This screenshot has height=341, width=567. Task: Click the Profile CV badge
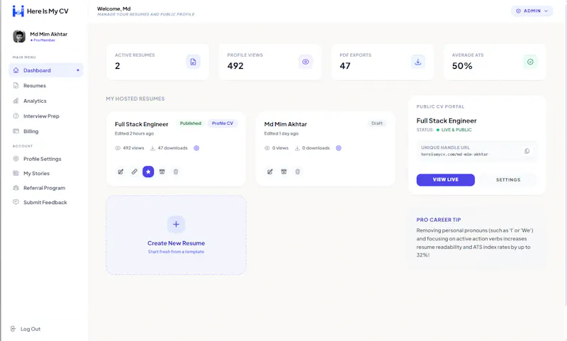point(223,123)
